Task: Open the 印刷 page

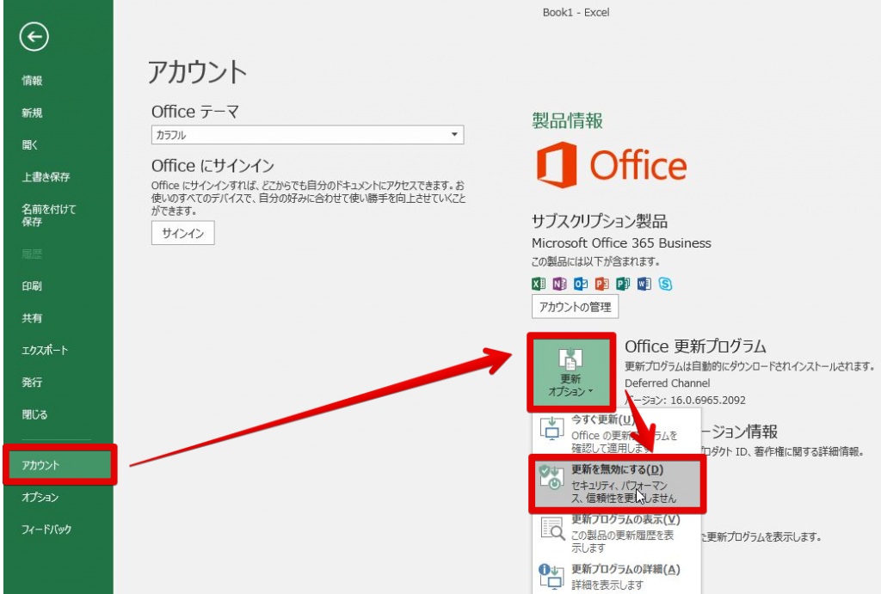Action: (x=32, y=285)
